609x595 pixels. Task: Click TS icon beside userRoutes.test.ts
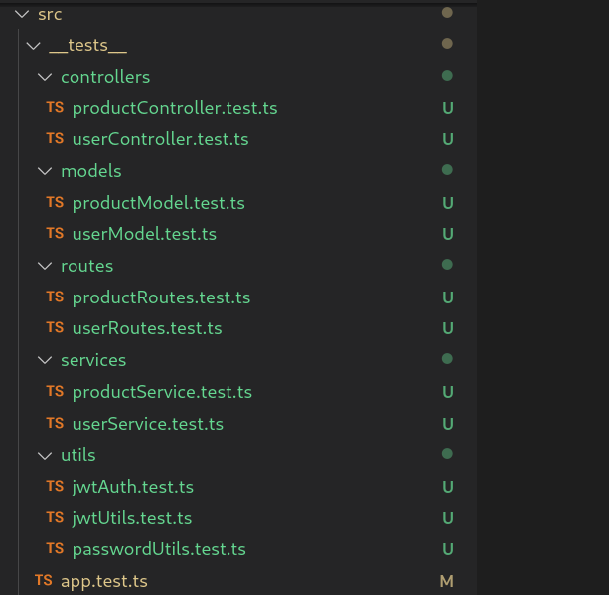55,328
